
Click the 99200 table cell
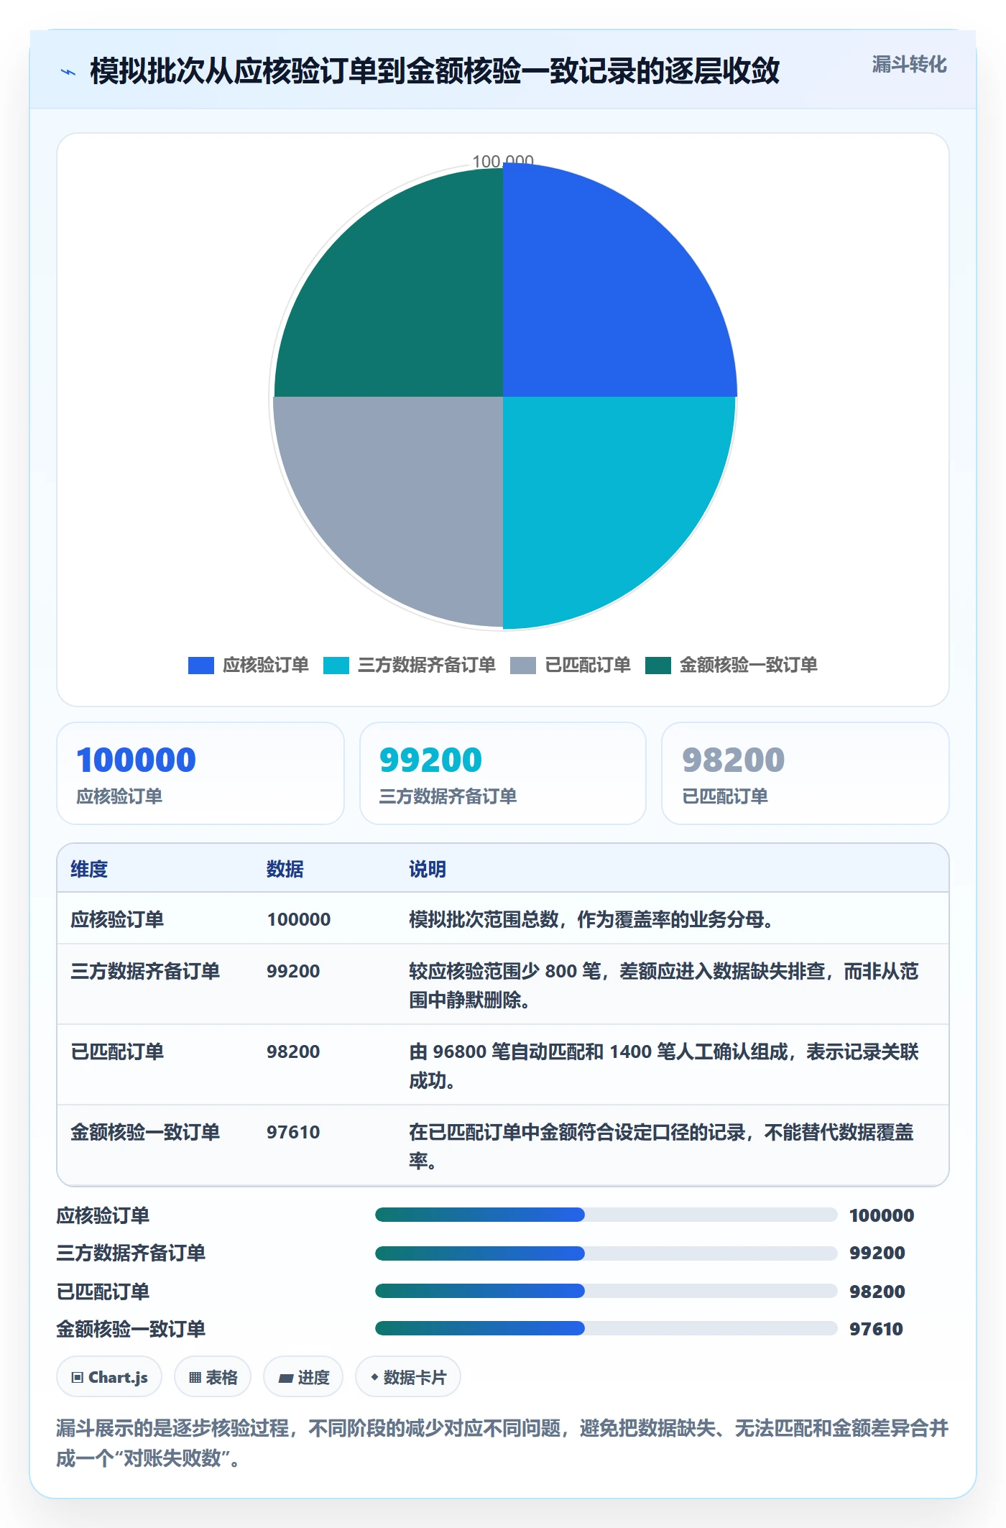tap(293, 971)
